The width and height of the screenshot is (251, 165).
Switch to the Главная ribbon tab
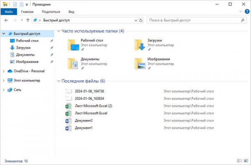point(27,12)
